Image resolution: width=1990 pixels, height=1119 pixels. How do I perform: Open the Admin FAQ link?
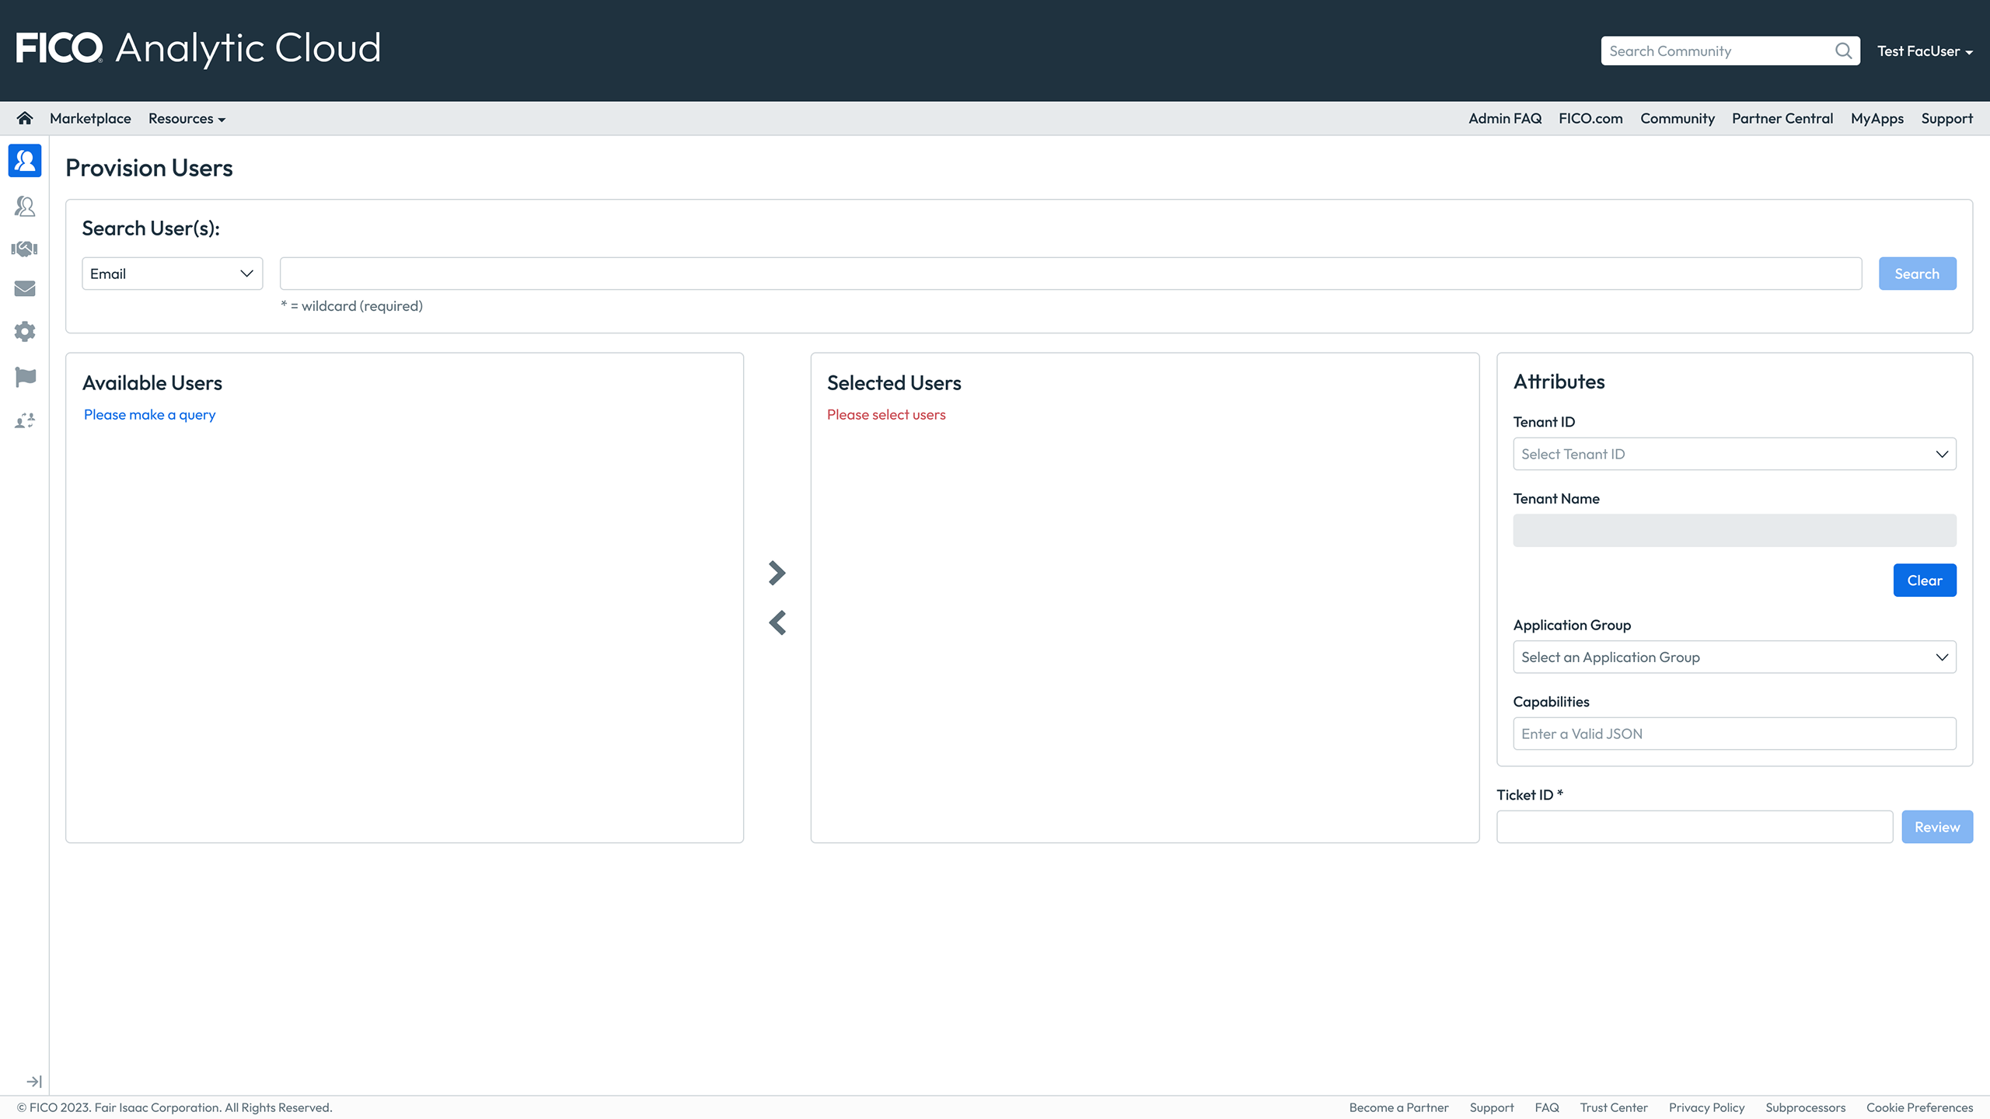pyautogui.click(x=1504, y=119)
